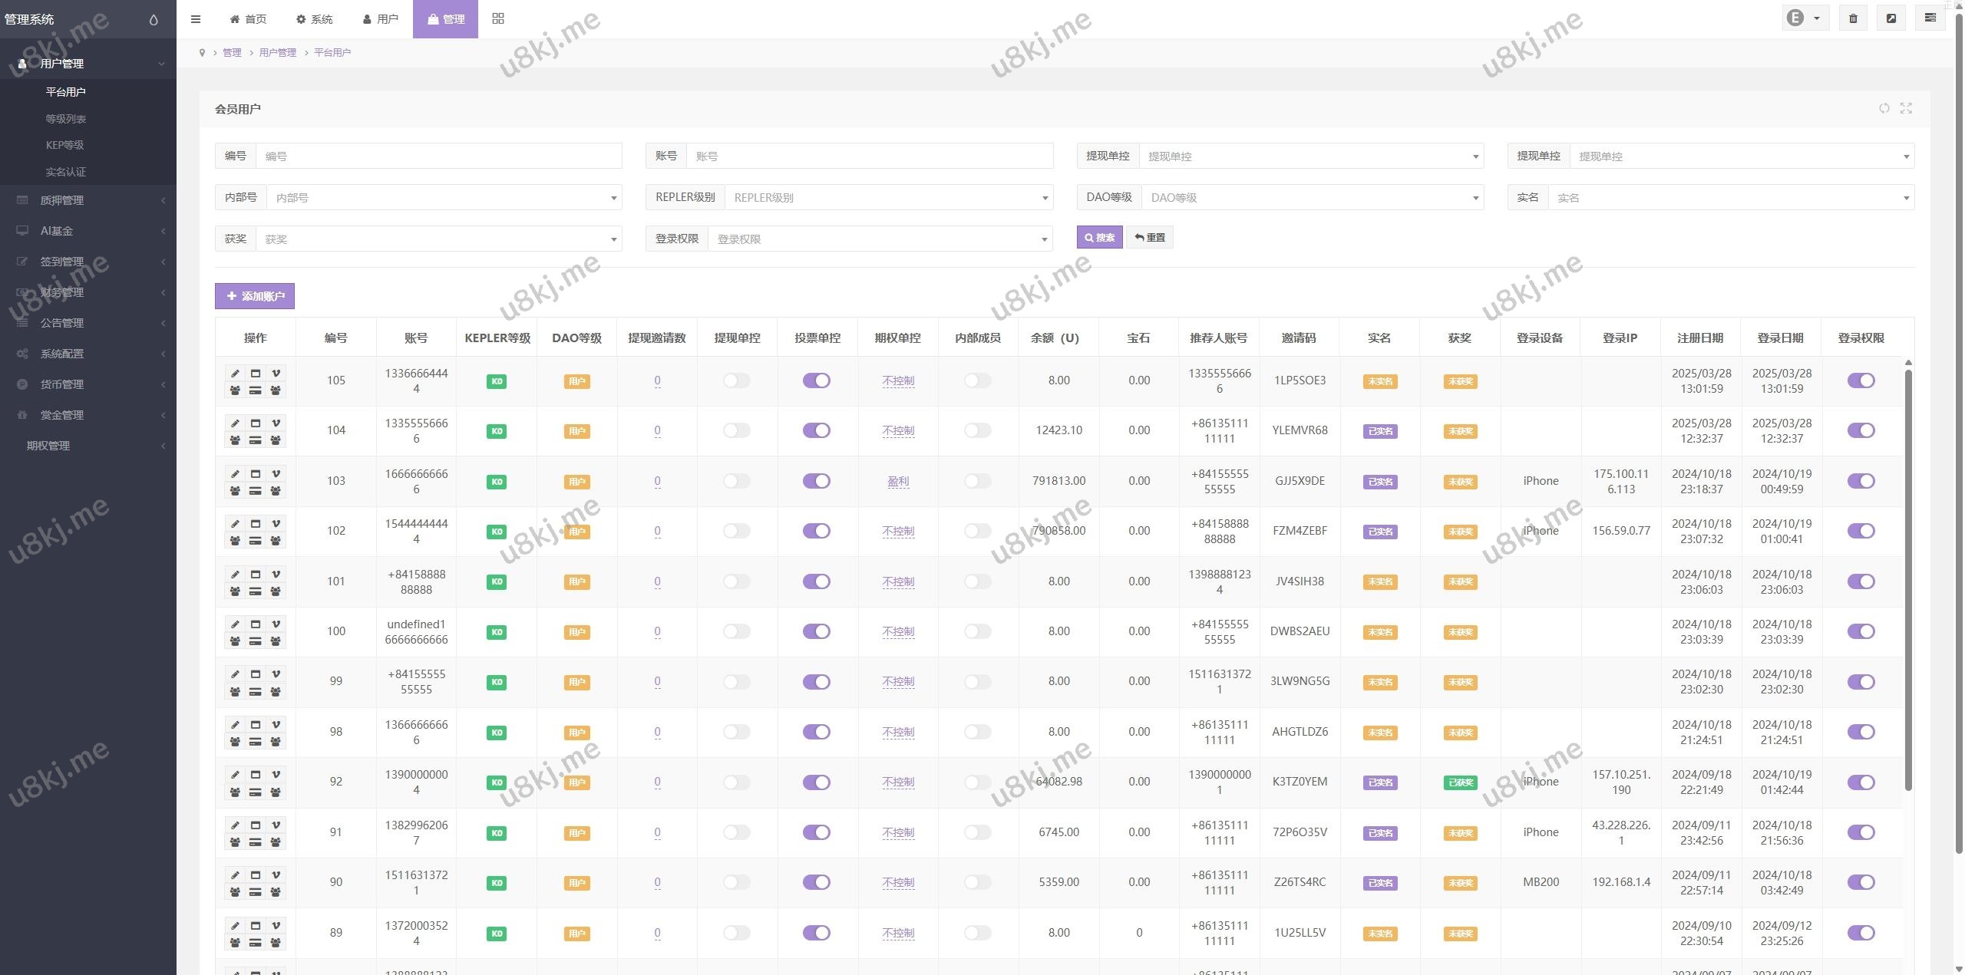Click the credit card icon for user 104
The image size is (1965, 975).
click(x=256, y=440)
